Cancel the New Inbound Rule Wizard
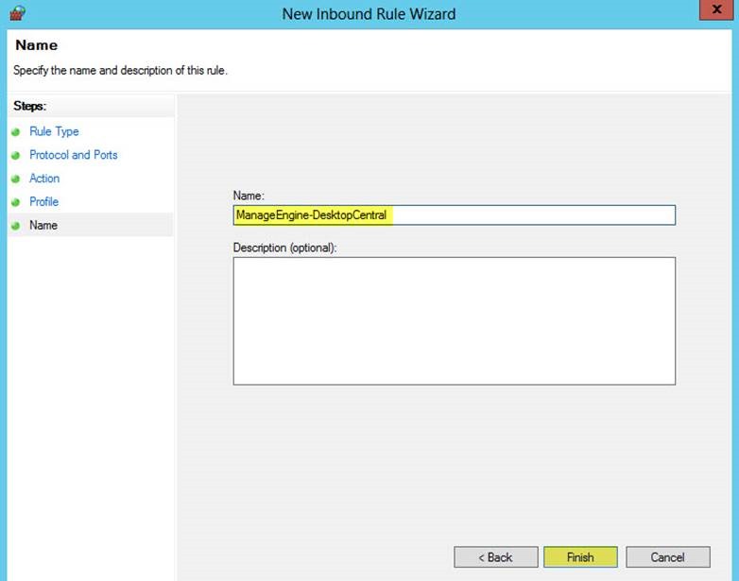The width and height of the screenshot is (739, 581). (668, 557)
